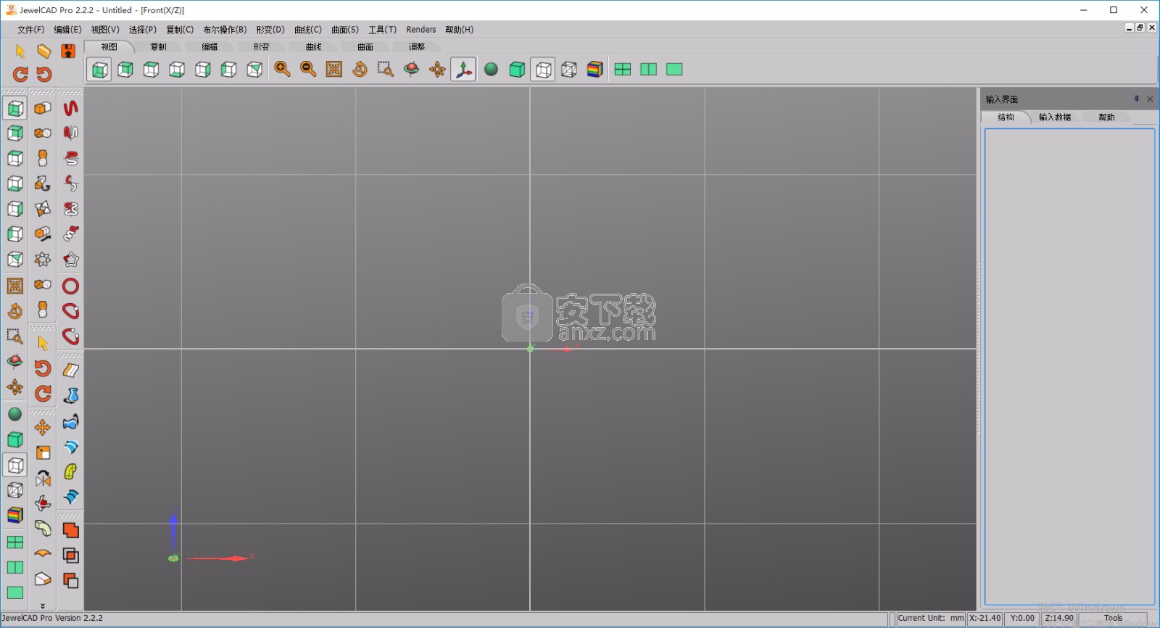Click the orange cube copy tool
The width and height of the screenshot is (1160, 628).
[43, 108]
